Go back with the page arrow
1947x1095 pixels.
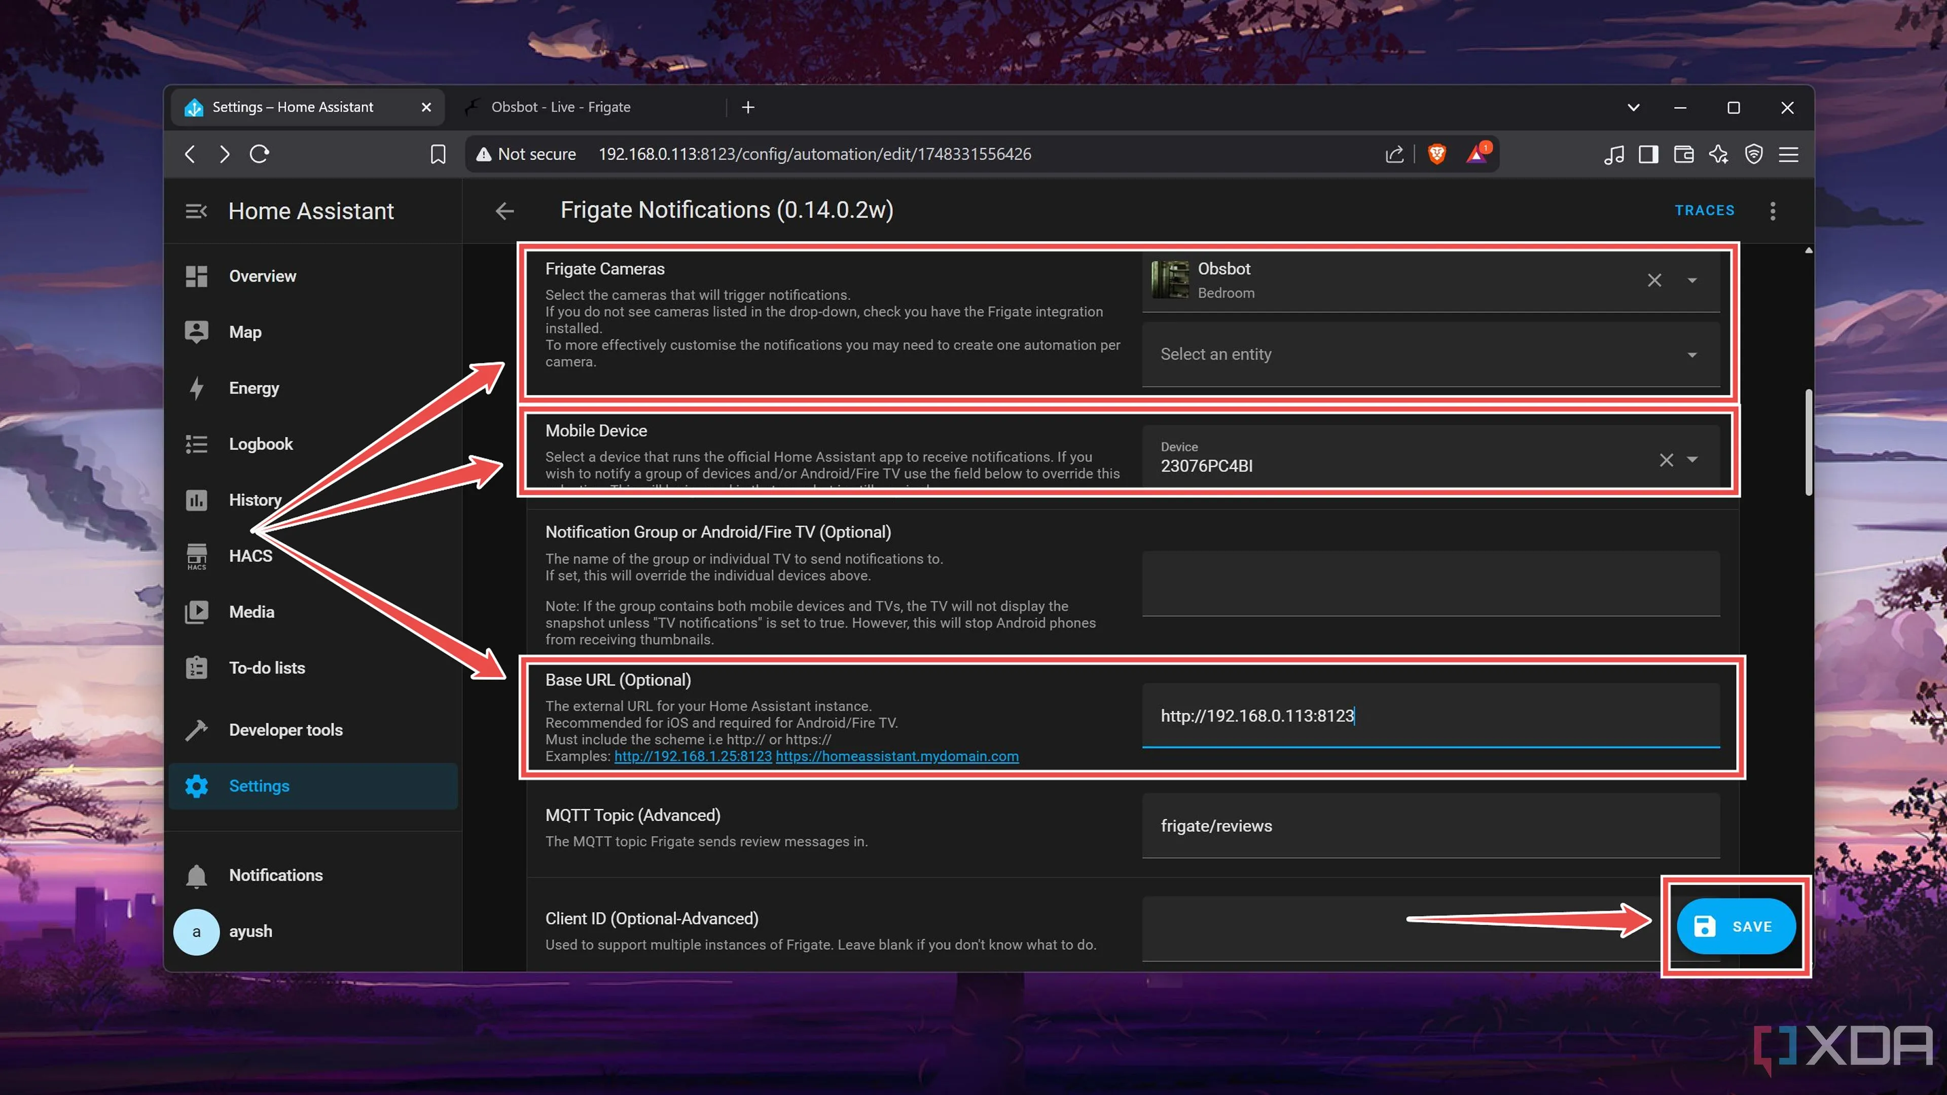pos(505,211)
